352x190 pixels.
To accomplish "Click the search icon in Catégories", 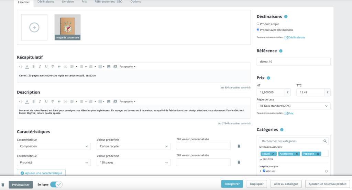I will [x=325, y=141].
